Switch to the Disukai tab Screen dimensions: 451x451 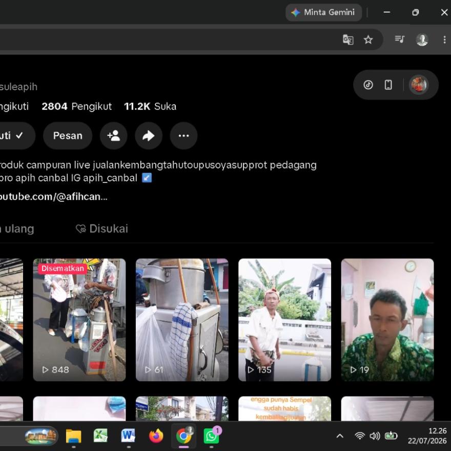pyautogui.click(x=102, y=229)
